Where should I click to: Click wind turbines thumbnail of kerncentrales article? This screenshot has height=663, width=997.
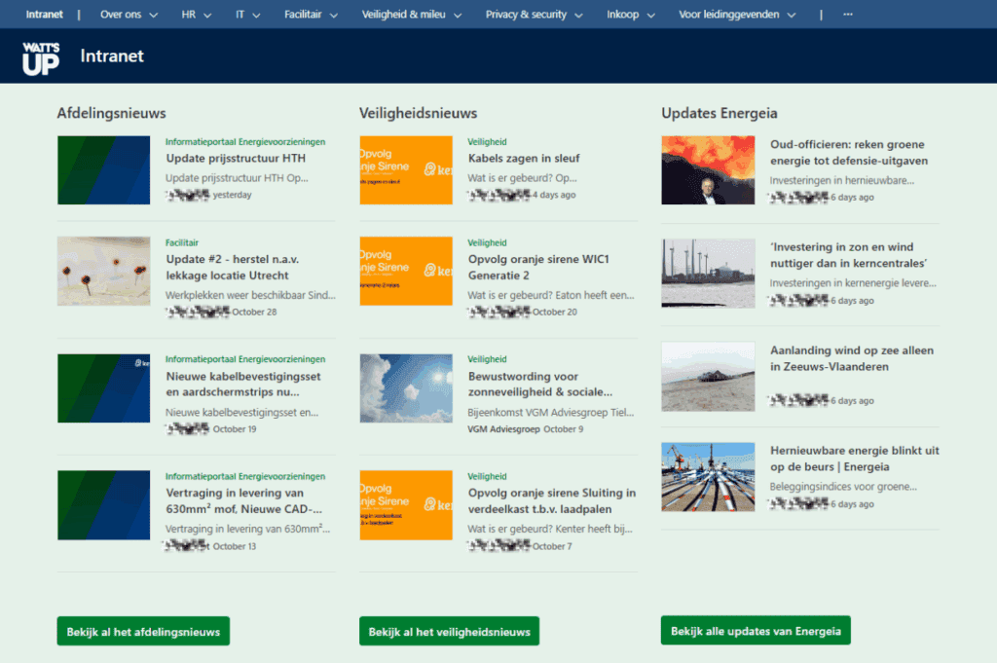point(708,274)
